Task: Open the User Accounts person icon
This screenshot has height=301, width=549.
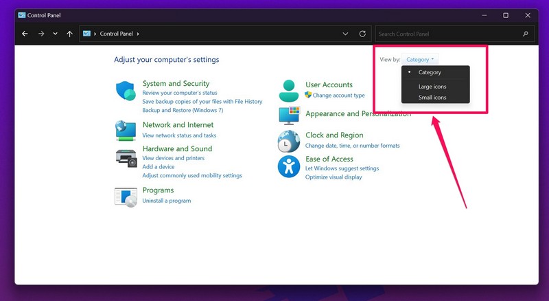Action: [289, 90]
